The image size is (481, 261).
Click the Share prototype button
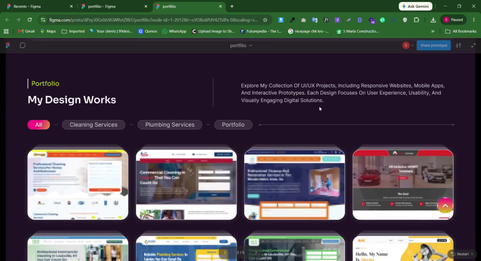[x=433, y=45]
